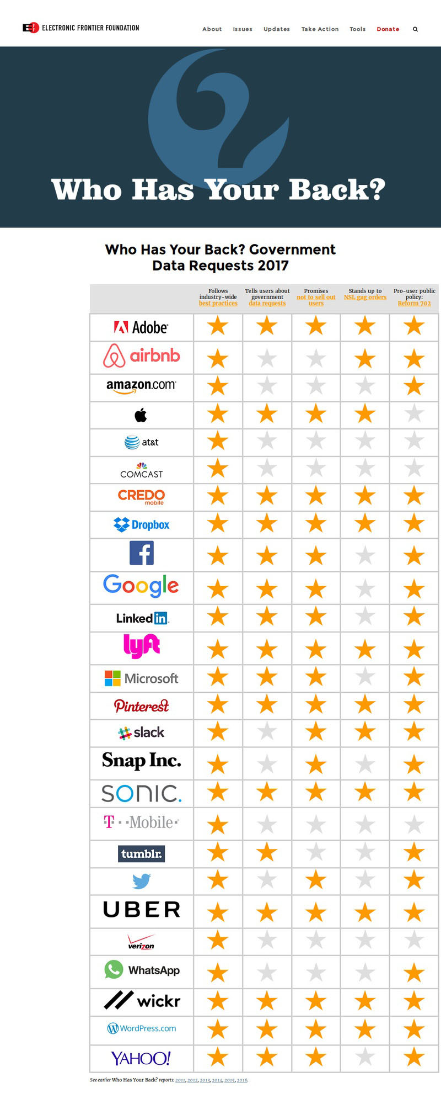Click the Facebook logo icon
Image resolution: width=441 pixels, height=1104 pixels.
click(x=141, y=553)
